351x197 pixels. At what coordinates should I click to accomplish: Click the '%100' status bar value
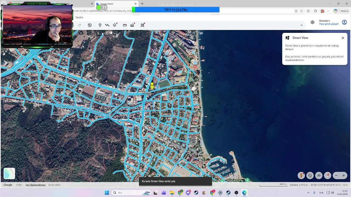[19, 185]
